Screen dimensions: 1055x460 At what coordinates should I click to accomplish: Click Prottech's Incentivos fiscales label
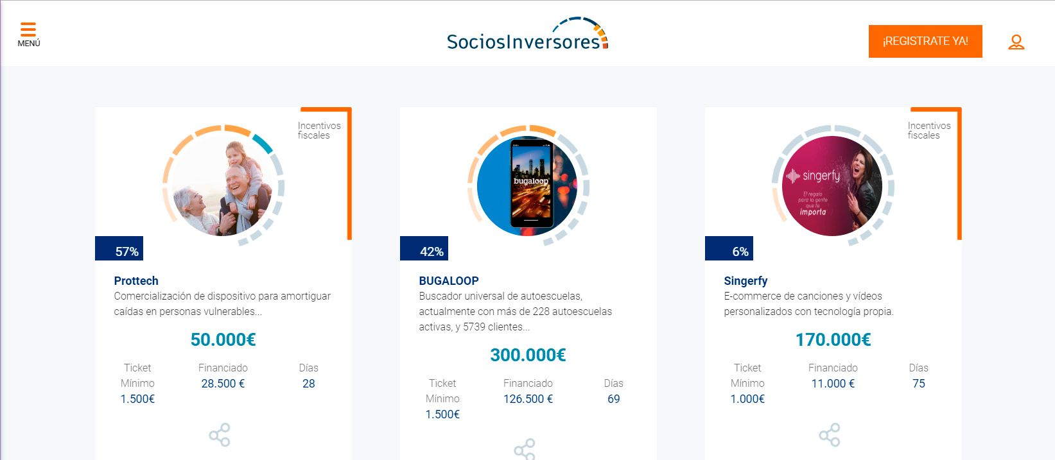(x=318, y=130)
